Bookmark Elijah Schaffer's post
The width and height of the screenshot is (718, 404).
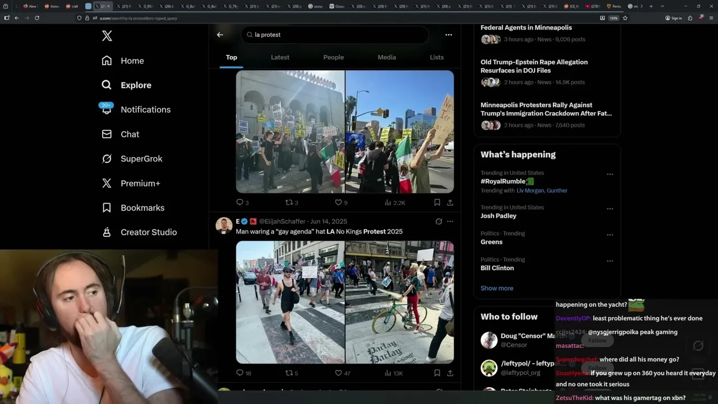pyautogui.click(x=437, y=373)
